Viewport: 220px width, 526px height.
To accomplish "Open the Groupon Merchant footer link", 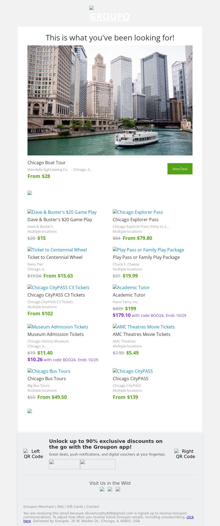I will (x=38, y=507).
